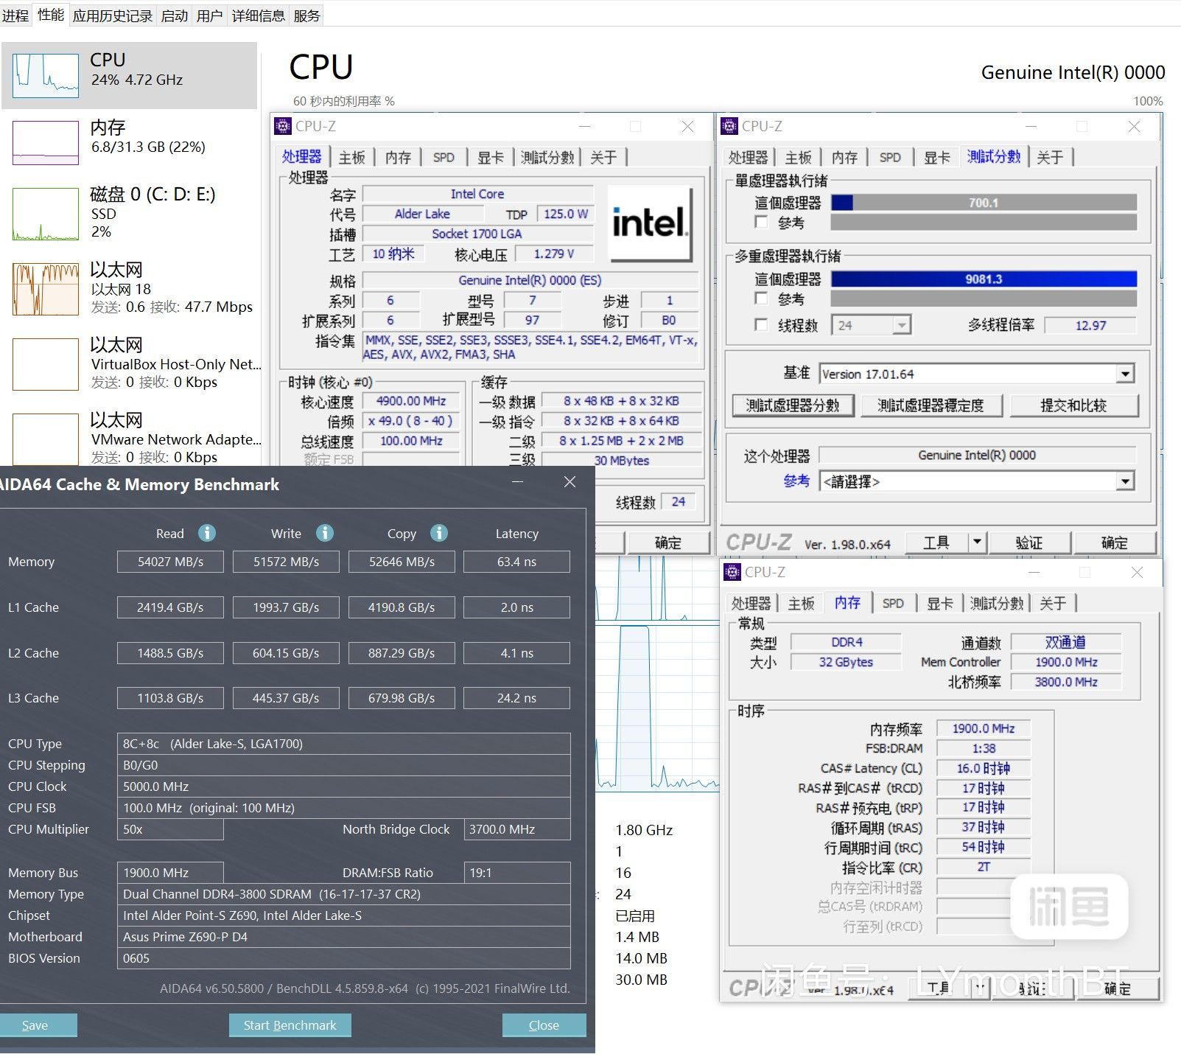The image size is (1181, 1057).
Task: Click multi-thread score bar showing 9081.3
Action: click(984, 279)
